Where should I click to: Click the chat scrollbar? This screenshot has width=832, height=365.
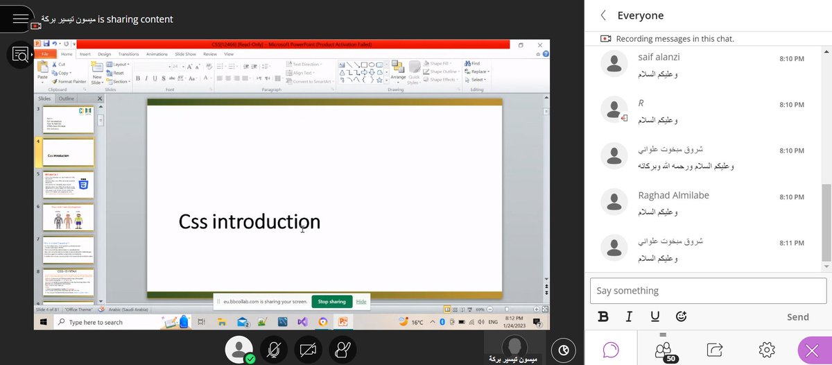826,222
